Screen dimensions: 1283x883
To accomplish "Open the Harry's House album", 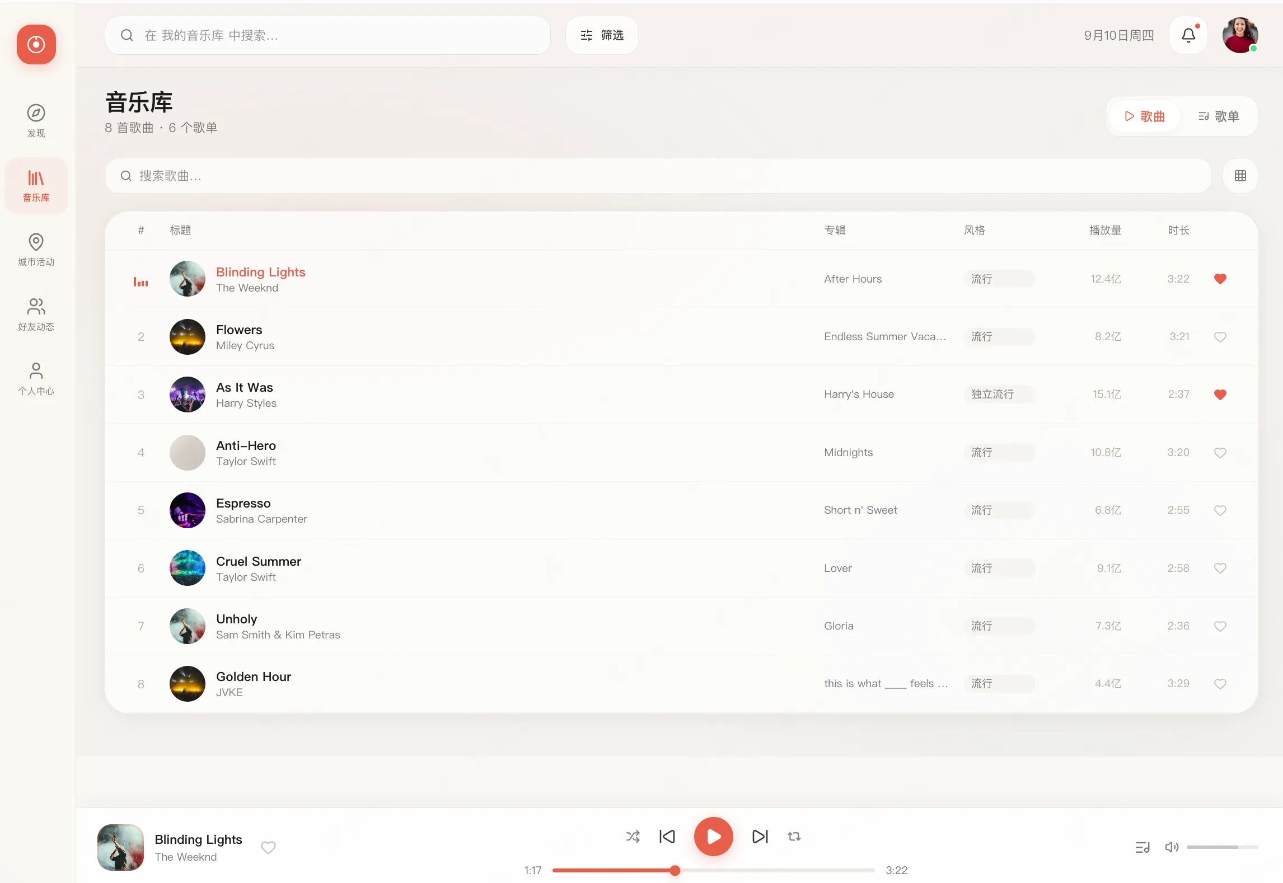I will (859, 394).
